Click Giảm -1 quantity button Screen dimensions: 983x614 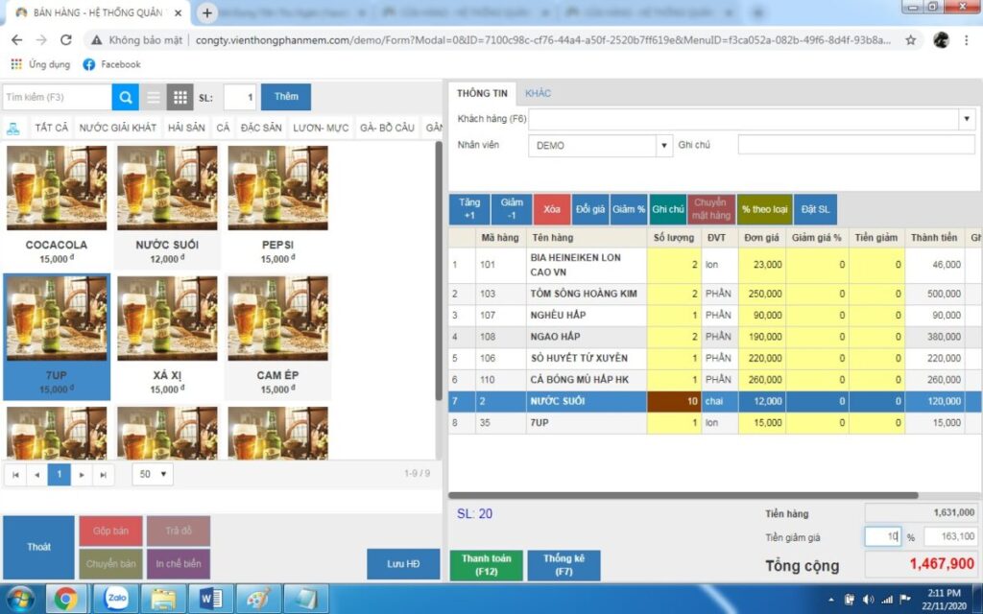(512, 209)
